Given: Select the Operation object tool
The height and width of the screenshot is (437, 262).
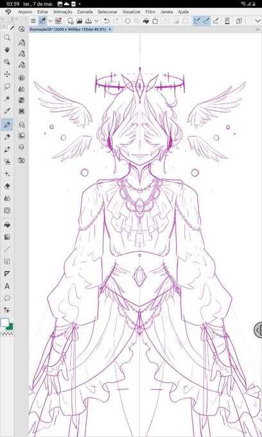Looking at the screenshot, I should pos(7,62).
